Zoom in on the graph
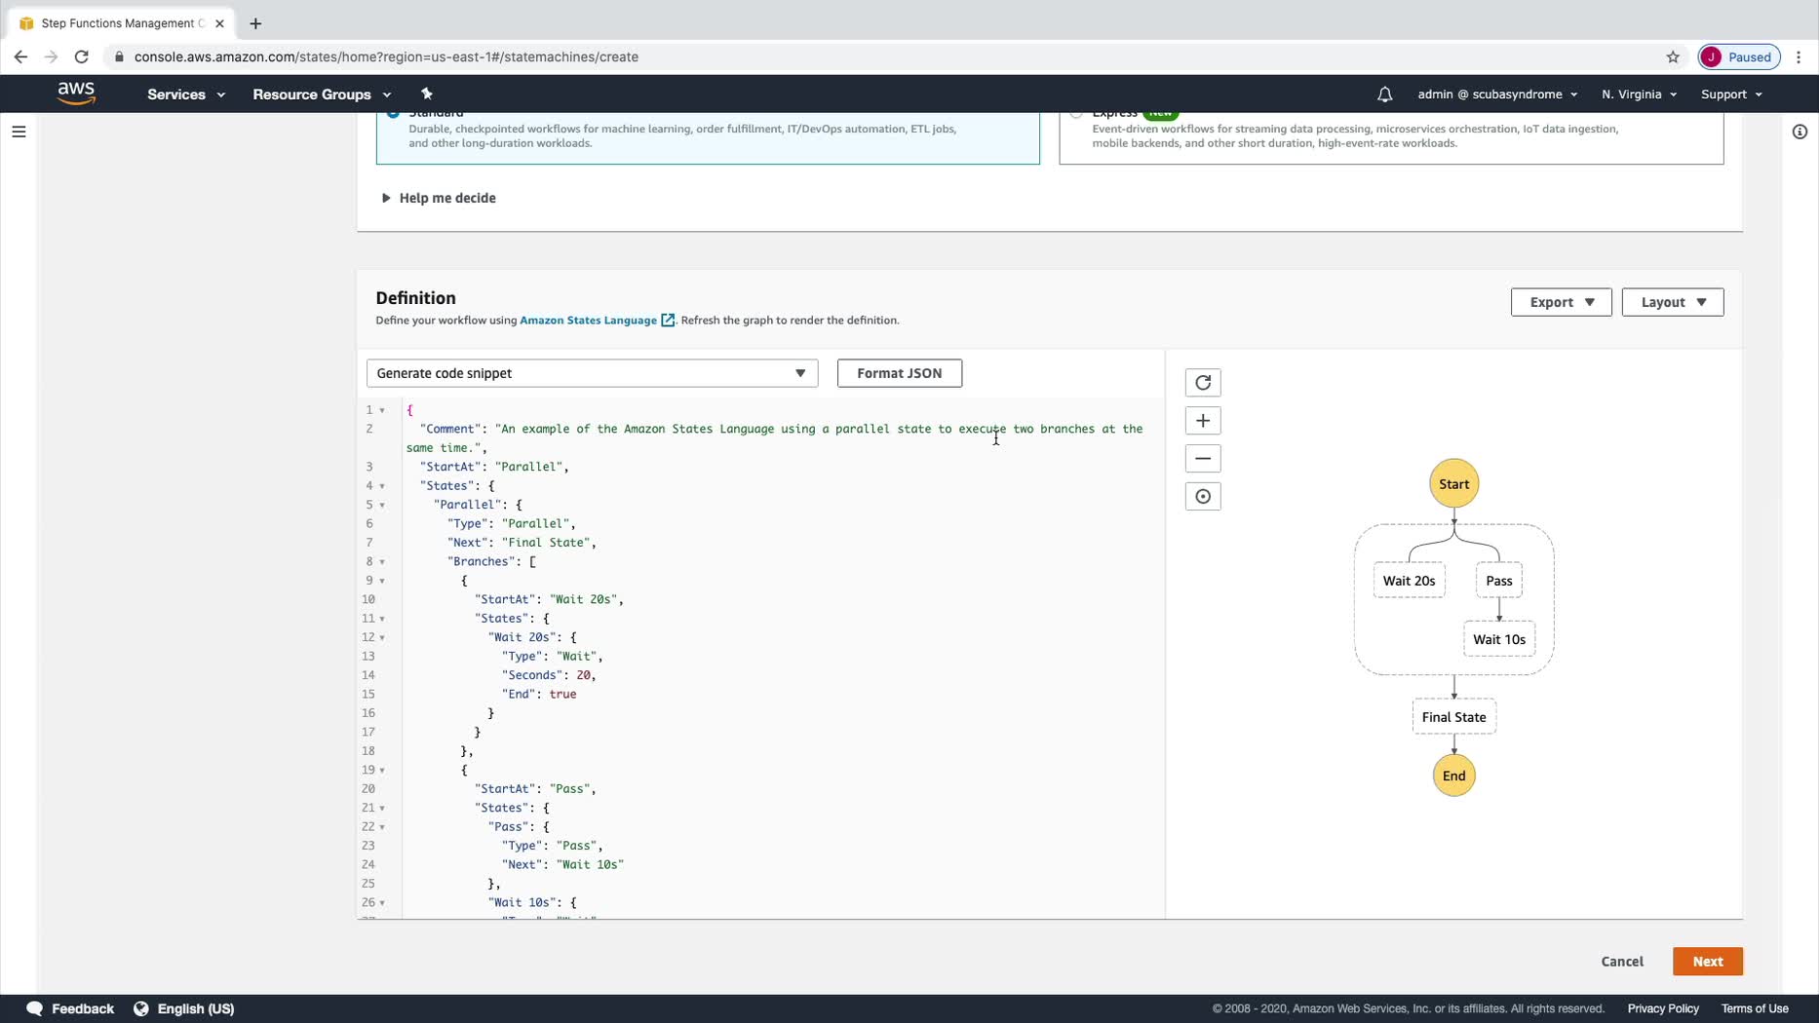 pos(1202,421)
